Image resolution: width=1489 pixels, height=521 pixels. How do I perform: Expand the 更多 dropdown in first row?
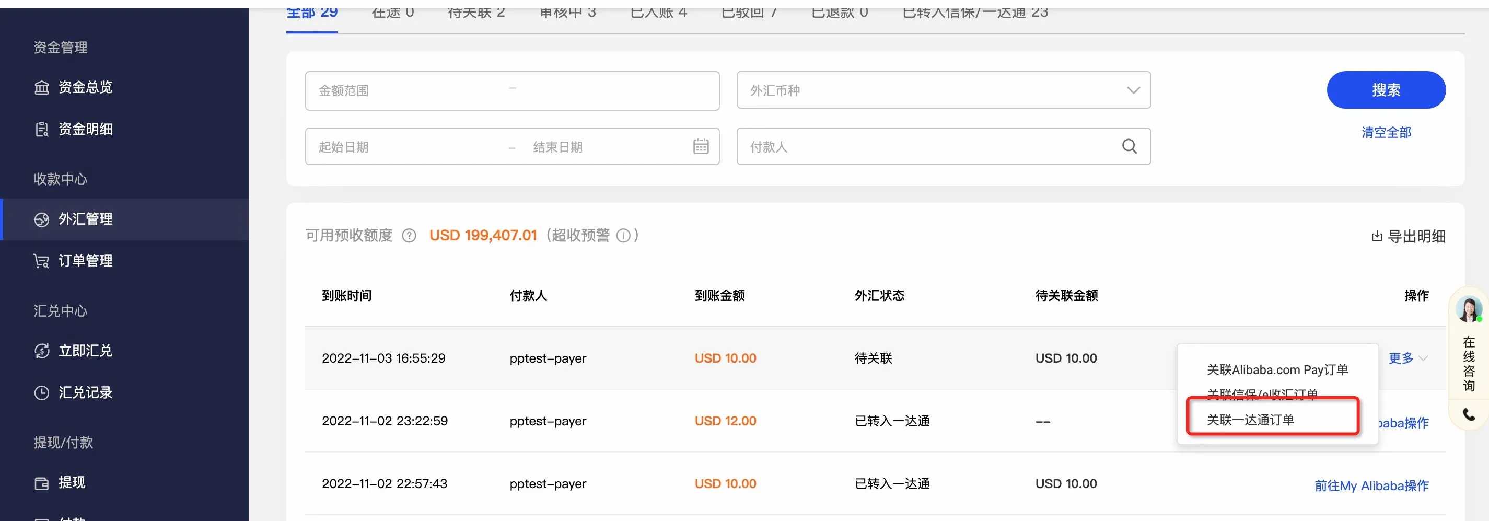[1407, 358]
